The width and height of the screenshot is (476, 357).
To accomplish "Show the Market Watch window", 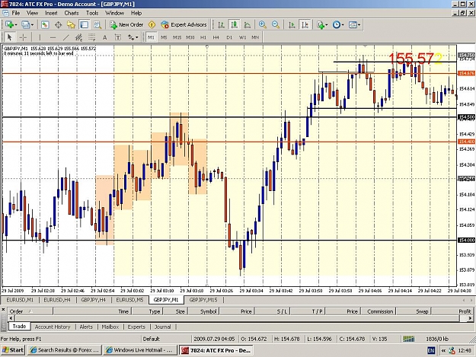I will [45, 25].
